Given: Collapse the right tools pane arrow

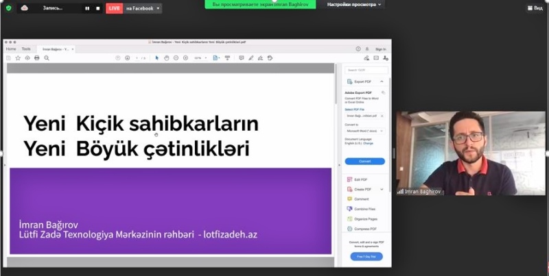Looking at the screenshot, I should point(339,165).
